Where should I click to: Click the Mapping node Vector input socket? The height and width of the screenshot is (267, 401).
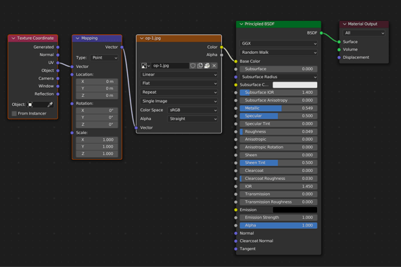[x=72, y=67]
